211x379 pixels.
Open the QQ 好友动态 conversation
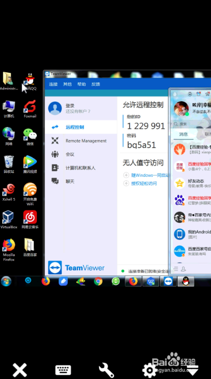pos(192,183)
